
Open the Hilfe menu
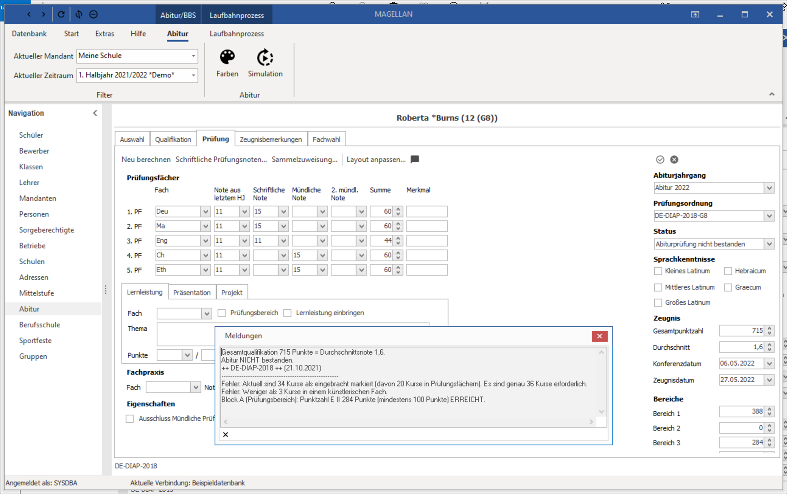(x=138, y=34)
